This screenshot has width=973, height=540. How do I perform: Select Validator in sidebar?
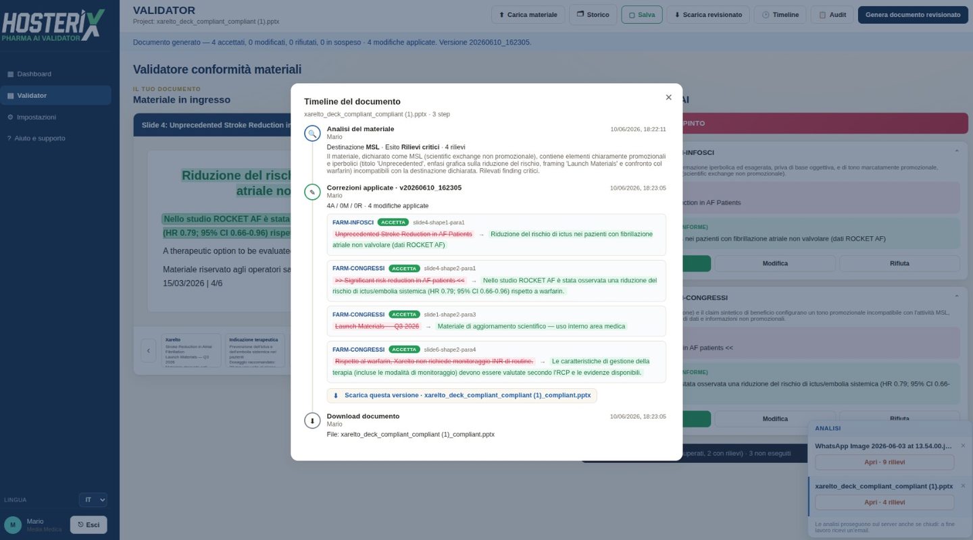55,95
